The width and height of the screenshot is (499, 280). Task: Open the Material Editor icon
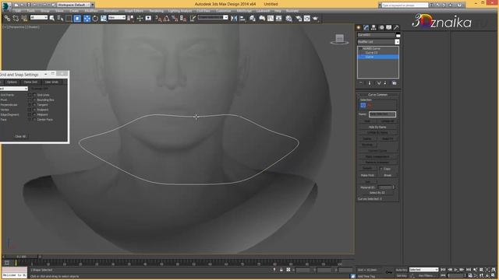(x=289, y=19)
